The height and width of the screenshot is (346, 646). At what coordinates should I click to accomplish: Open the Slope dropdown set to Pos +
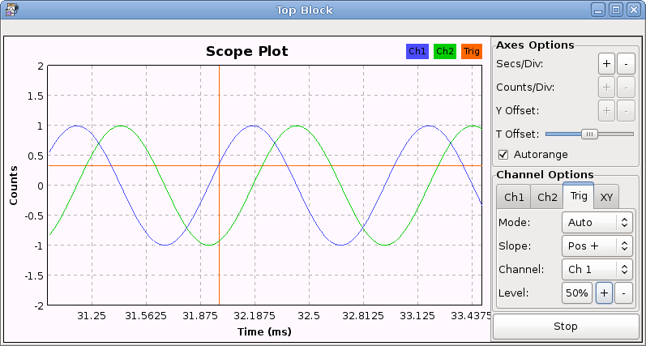(x=597, y=246)
